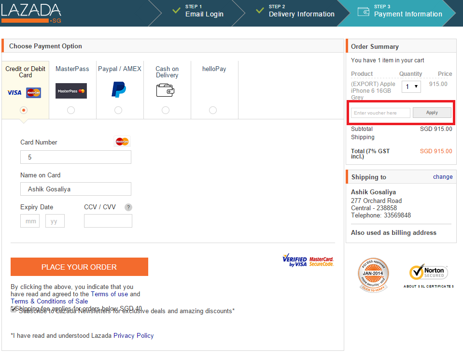Image resolution: width=463 pixels, height=361 pixels.
Task: Click the Step 2 green checkmark
Action: 260,11
